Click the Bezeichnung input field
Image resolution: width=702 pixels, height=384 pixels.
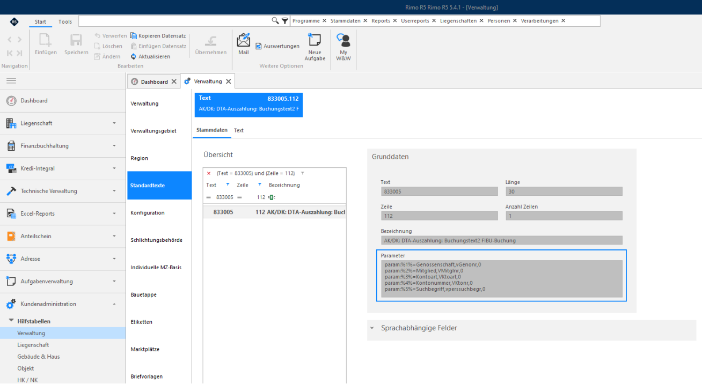[502, 240]
